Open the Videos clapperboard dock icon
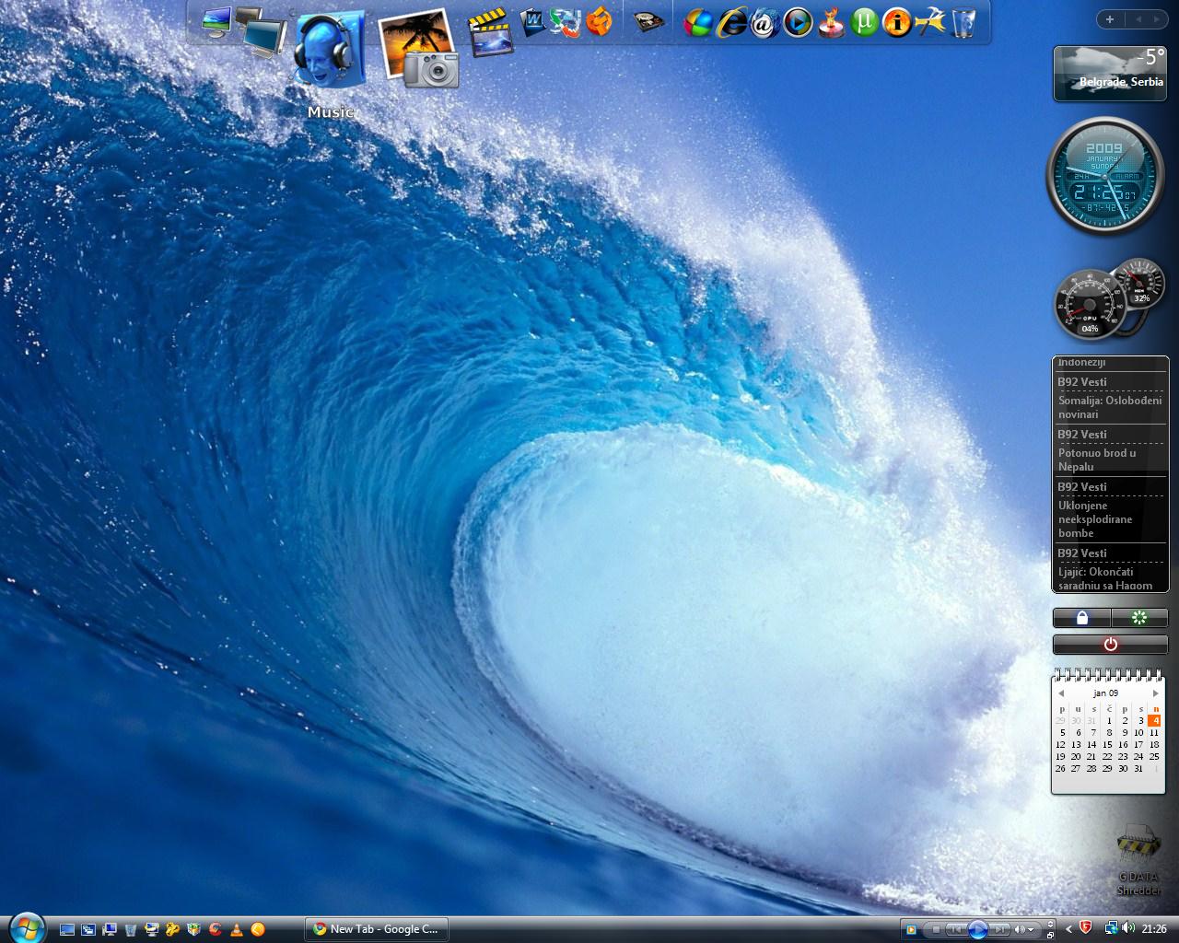 pos(490,32)
